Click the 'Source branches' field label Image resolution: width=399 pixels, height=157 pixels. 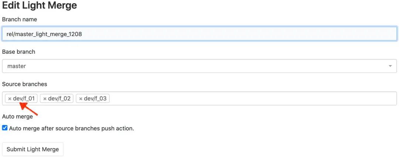(25, 84)
